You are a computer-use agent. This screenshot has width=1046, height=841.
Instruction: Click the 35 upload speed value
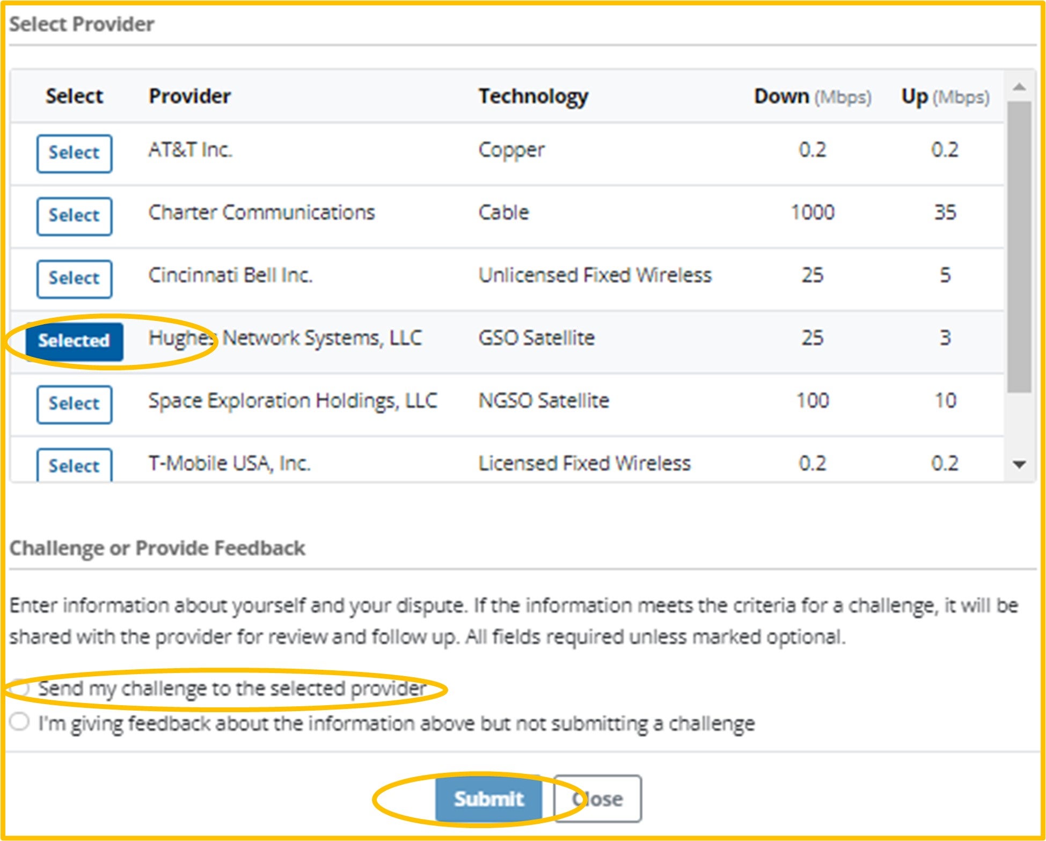pos(945,213)
